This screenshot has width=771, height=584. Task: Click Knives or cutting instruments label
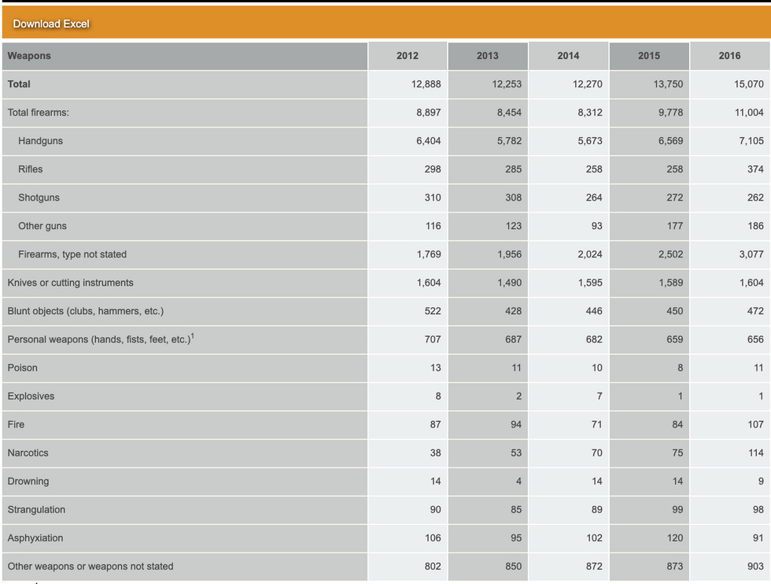point(70,283)
